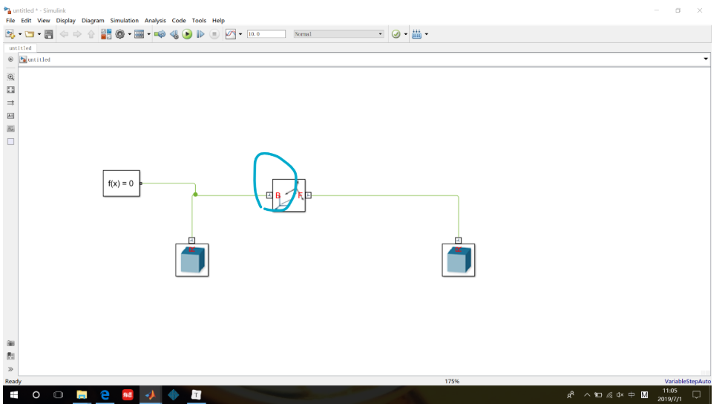Click the Zoom tool in the left palette
Image resolution: width=725 pixels, height=404 pixels.
(x=10, y=76)
